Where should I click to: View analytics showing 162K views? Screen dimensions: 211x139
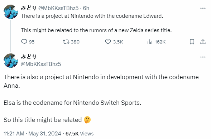click(x=150, y=42)
